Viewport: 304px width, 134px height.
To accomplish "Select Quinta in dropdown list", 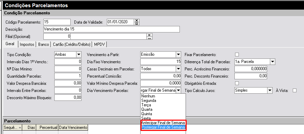I will click(x=163, y=114).
